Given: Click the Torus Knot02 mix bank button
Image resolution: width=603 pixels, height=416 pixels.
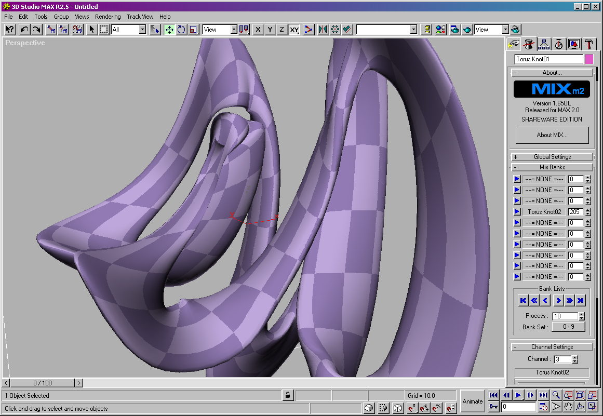Looking at the screenshot, I should (x=544, y=212).
